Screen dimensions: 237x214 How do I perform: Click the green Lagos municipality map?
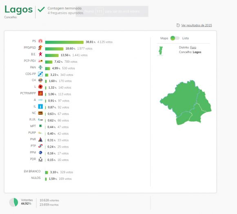pos(186,103)
